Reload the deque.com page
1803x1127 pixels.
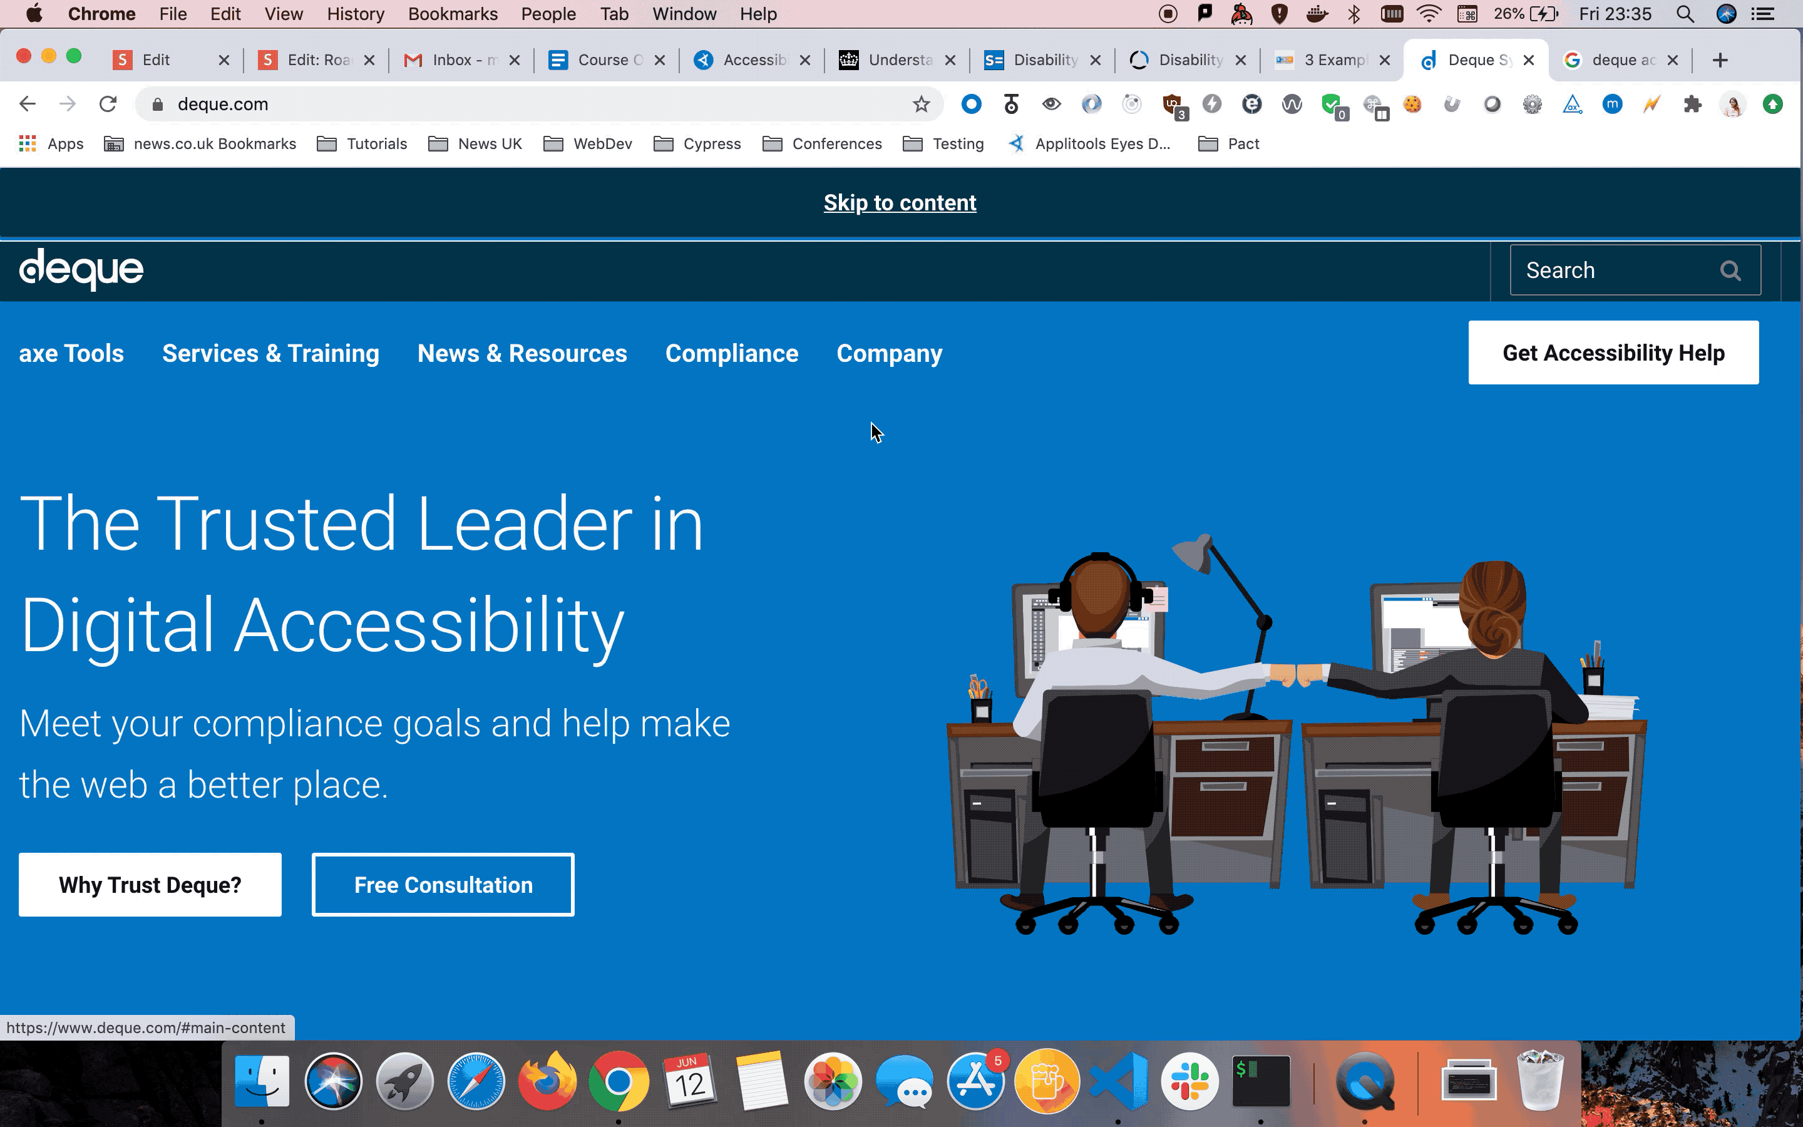point(108,105)
